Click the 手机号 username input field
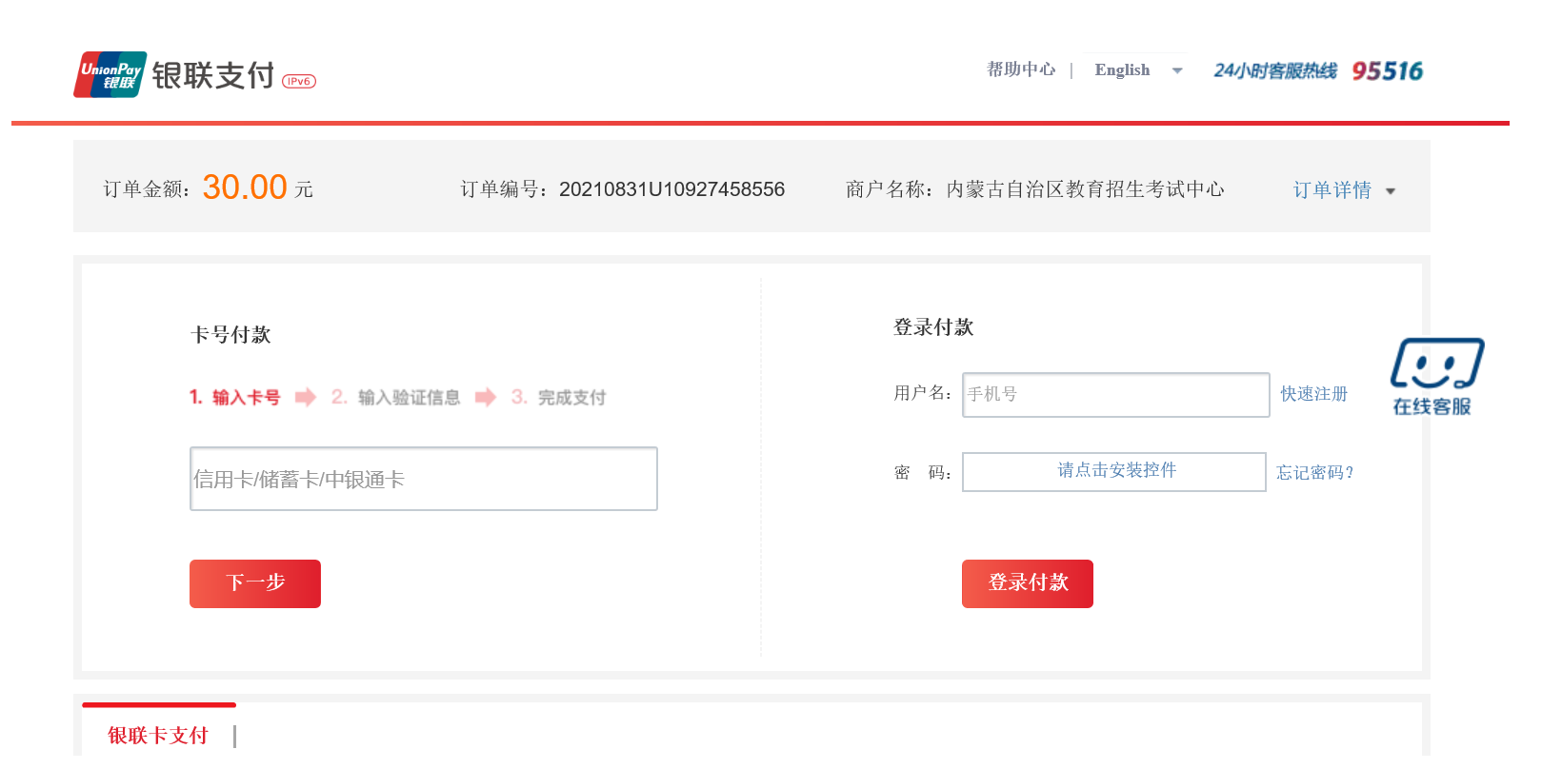Image resolution: width=1562 pixels, height=769 pixels. [x=1115, y=395]
